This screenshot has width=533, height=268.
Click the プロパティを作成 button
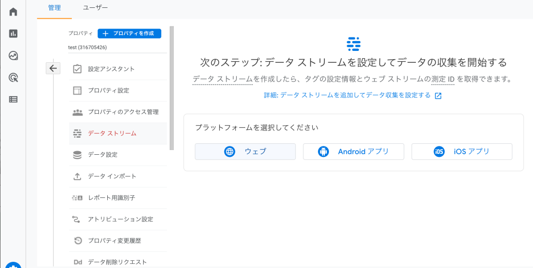(130, 34)
